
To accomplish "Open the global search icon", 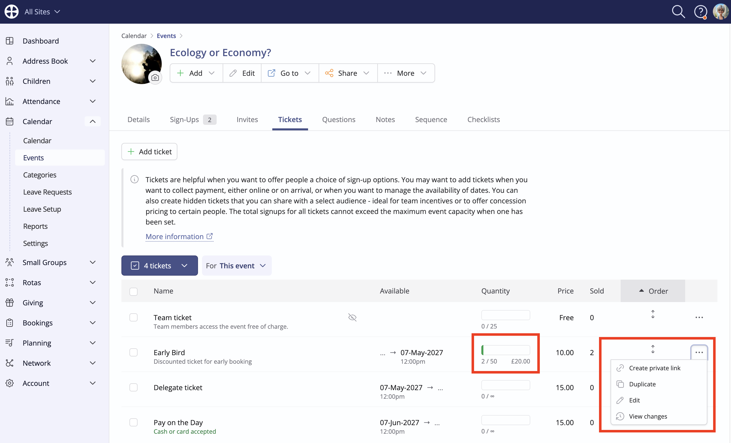I will click(x=678, y=12).
